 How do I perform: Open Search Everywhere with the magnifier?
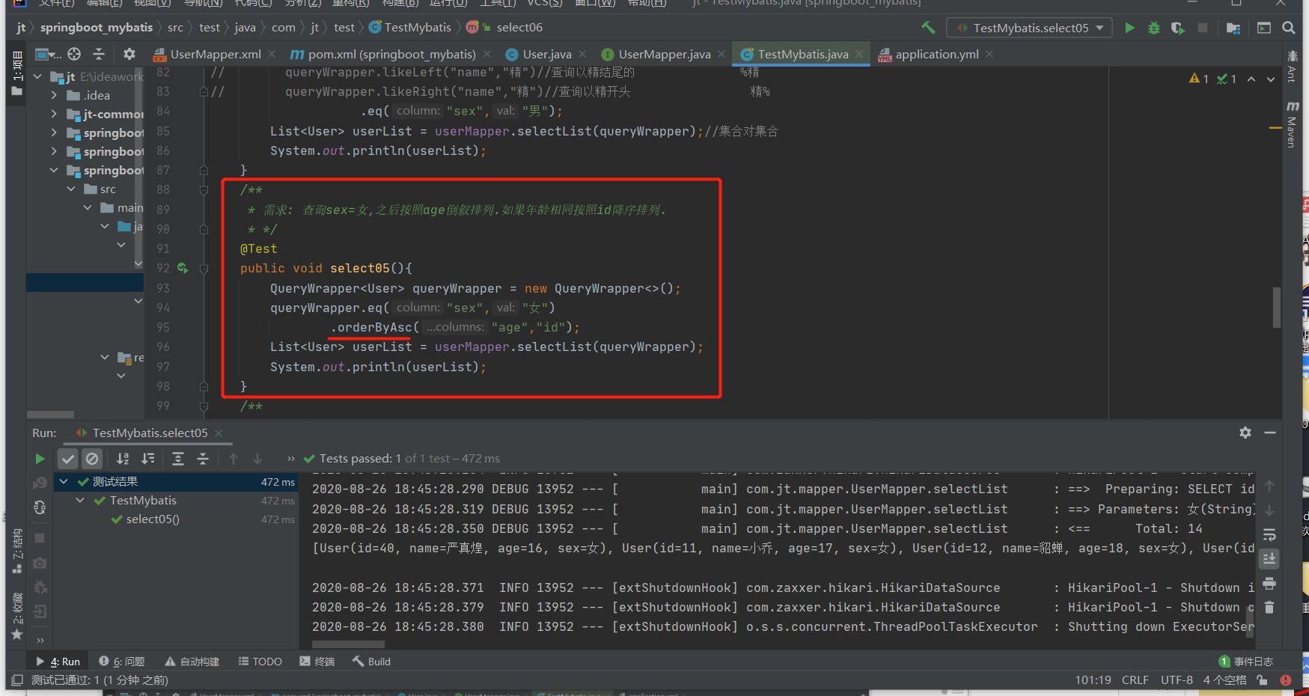pyautogui.click(x=1288, y=28)
